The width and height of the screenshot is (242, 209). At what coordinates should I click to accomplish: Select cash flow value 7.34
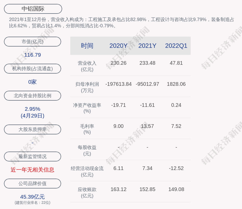[147, 168]
